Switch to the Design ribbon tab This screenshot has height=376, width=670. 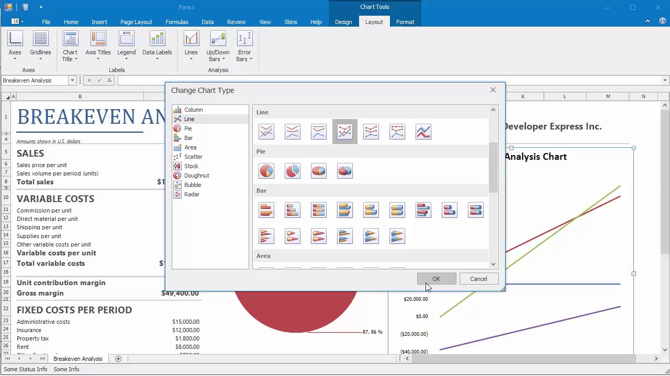(343, 22)
